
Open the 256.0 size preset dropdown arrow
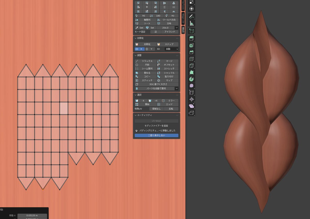[x=177, y=28]
